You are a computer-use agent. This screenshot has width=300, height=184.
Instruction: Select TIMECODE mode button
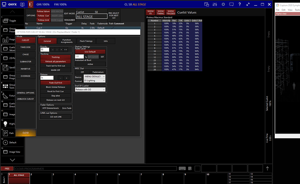click(x=26, y=47)
